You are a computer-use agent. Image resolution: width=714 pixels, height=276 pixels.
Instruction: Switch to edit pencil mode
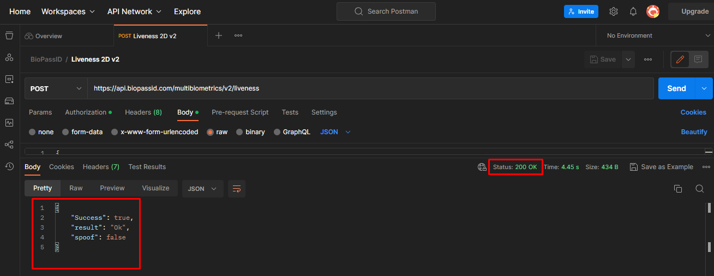(680, 59)
